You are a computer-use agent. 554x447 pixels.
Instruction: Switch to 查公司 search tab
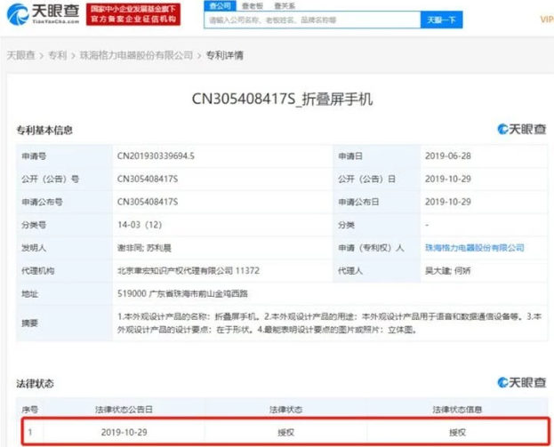click(x=220, y=5)
